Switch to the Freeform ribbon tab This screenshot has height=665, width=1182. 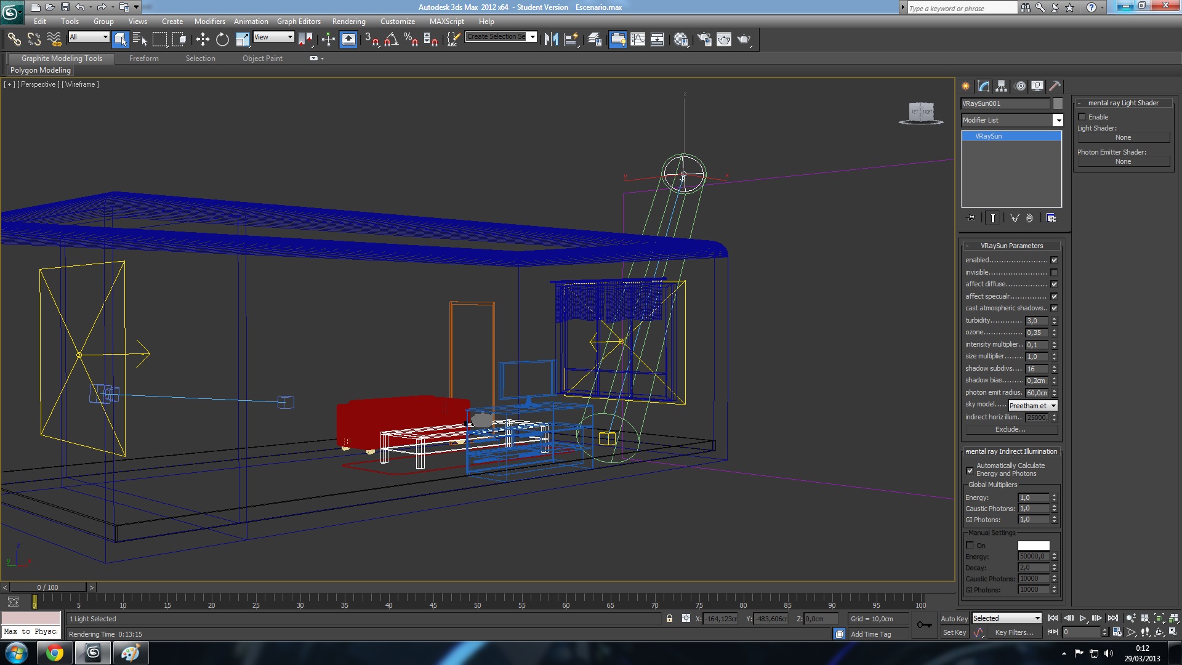[143, 58]
